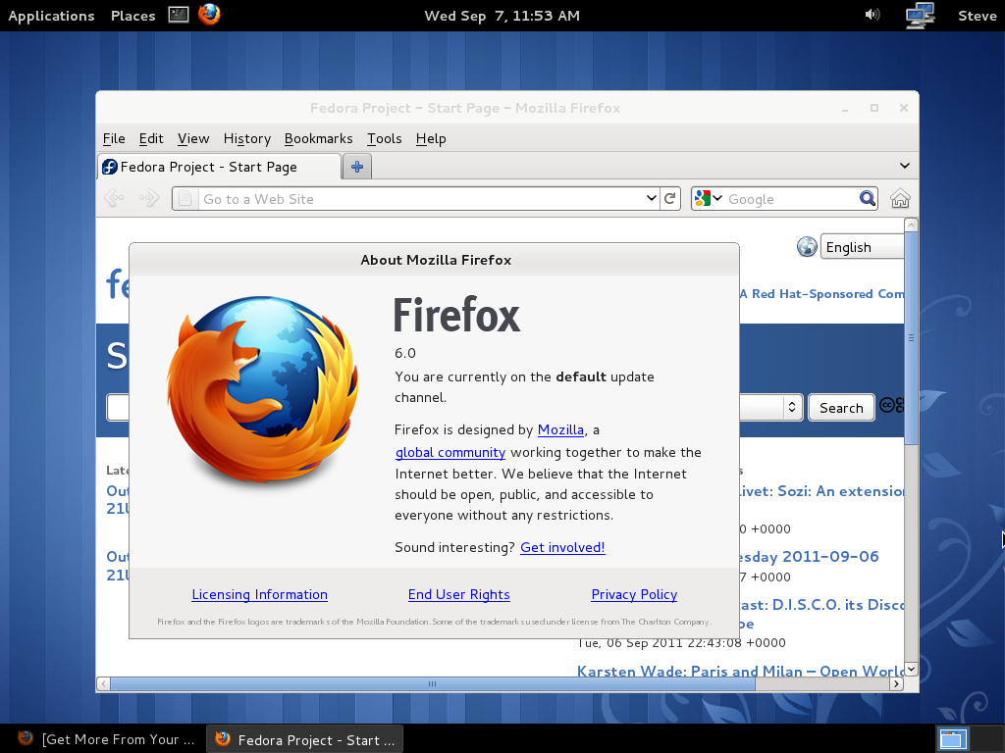Screen dimensions: 1005x753
Task: Open the Help menu
Action: 431,138
